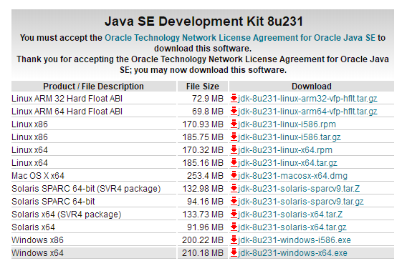This screenshot has height=266, width=407.
Task: Select the Linux ARM 64 Hard Float ABI description
Action: tap(67, 112)
